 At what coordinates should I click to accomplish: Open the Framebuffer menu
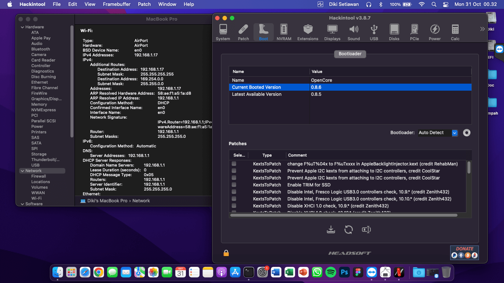click(117, 4)
